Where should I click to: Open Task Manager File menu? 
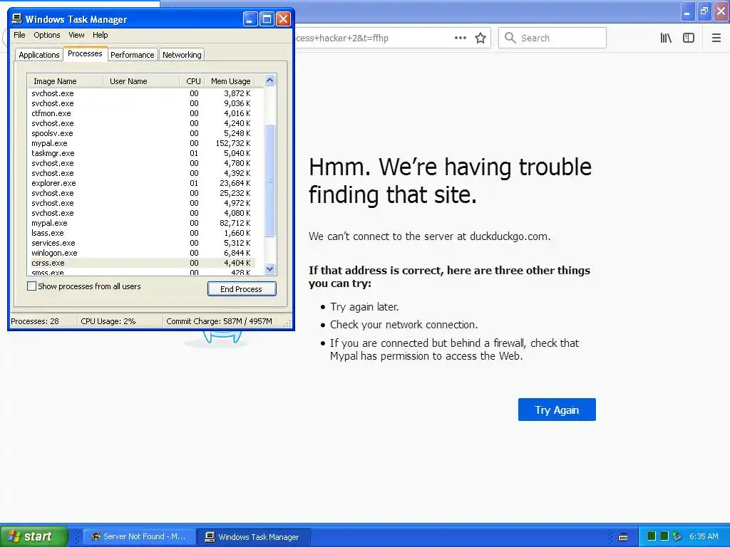pyautogui.click(x=19, y=35)
